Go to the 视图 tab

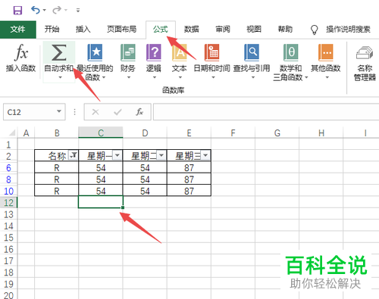(254, 30)
